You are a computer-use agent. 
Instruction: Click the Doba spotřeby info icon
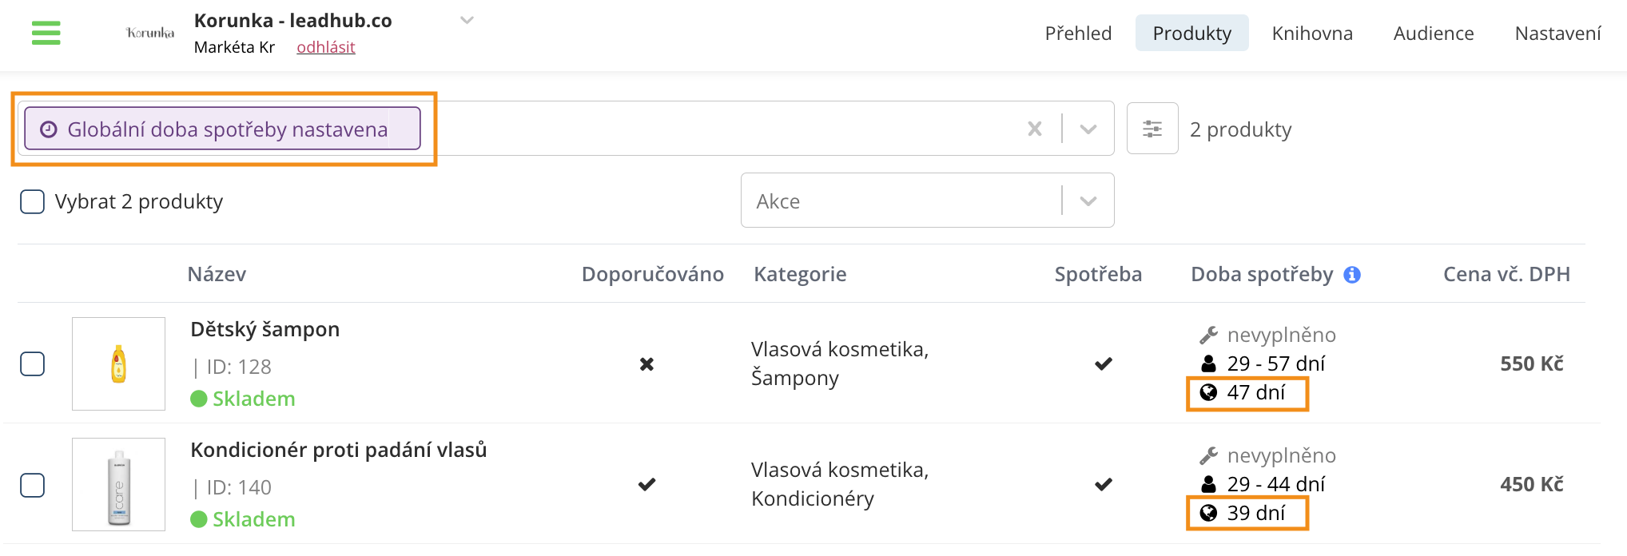click(x=1352, y=275)
